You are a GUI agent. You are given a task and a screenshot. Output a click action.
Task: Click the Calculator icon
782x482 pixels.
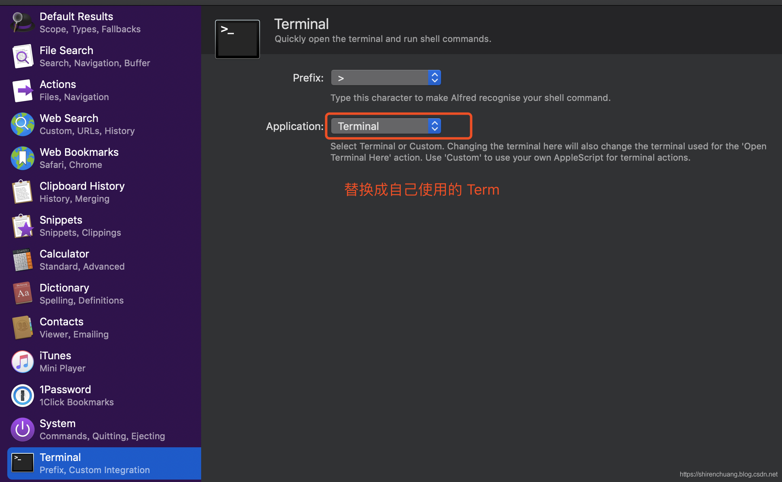coord(22,260)
